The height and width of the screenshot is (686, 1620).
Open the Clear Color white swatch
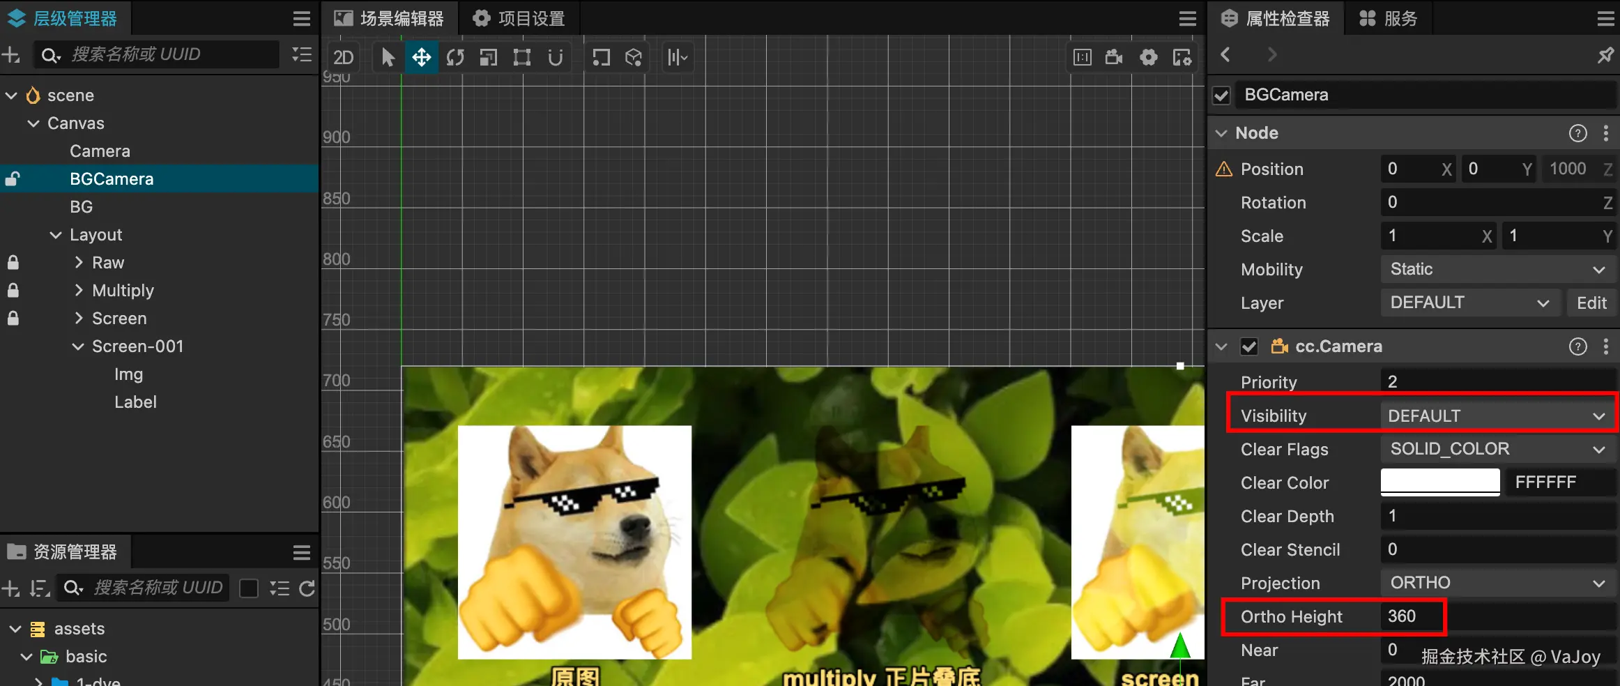[1439, 482]
